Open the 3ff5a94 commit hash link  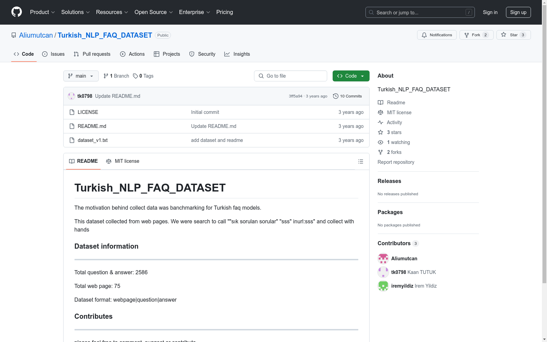coord(296,96)
